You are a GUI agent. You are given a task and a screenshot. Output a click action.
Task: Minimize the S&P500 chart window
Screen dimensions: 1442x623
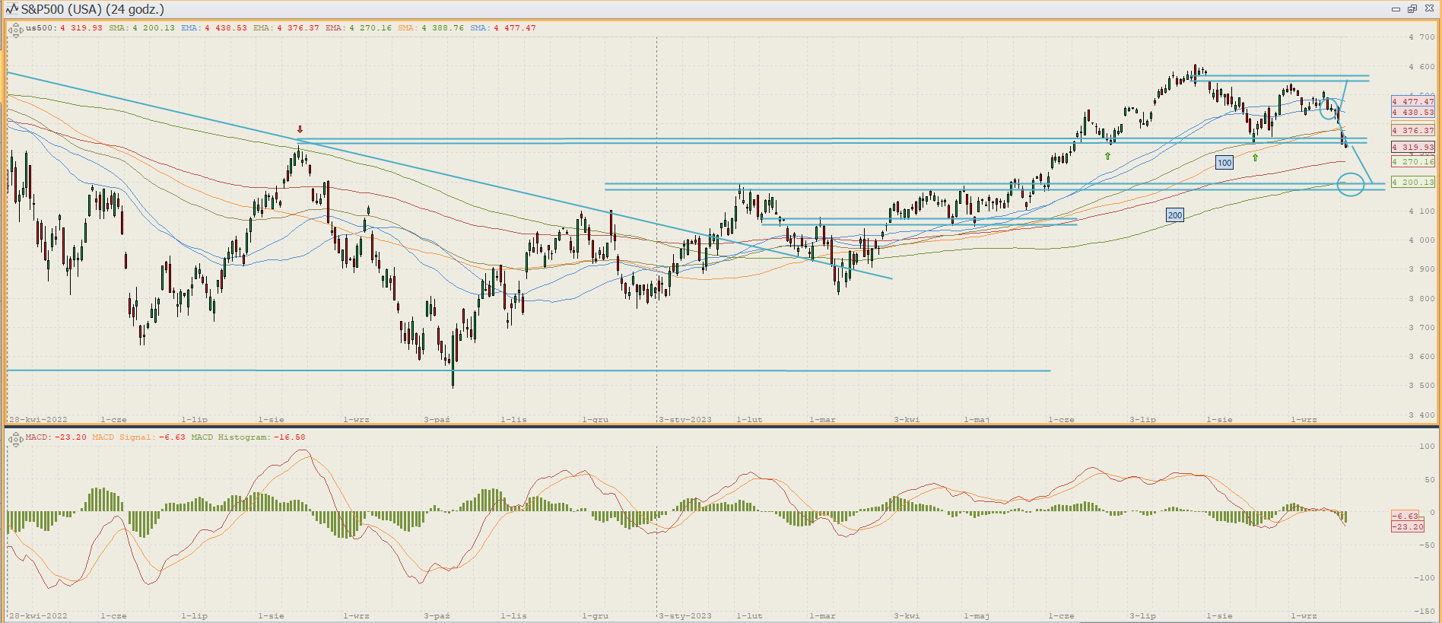tap(1396, 9)
